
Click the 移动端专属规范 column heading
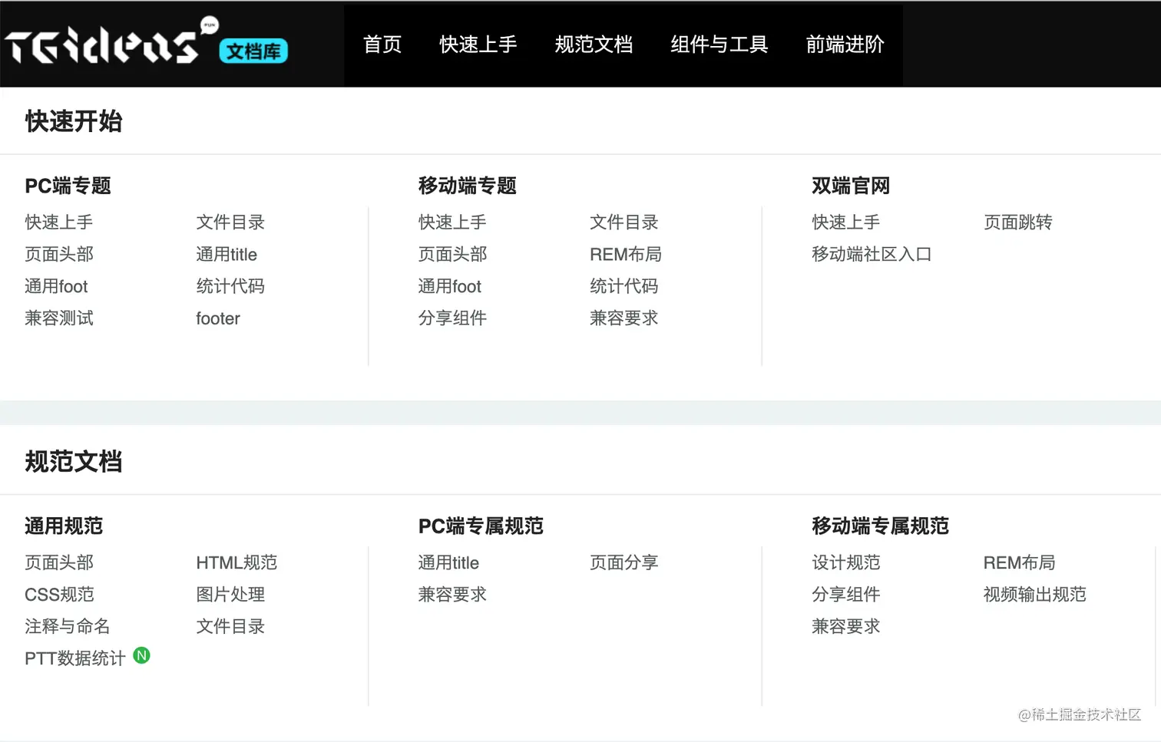point(881,526)
